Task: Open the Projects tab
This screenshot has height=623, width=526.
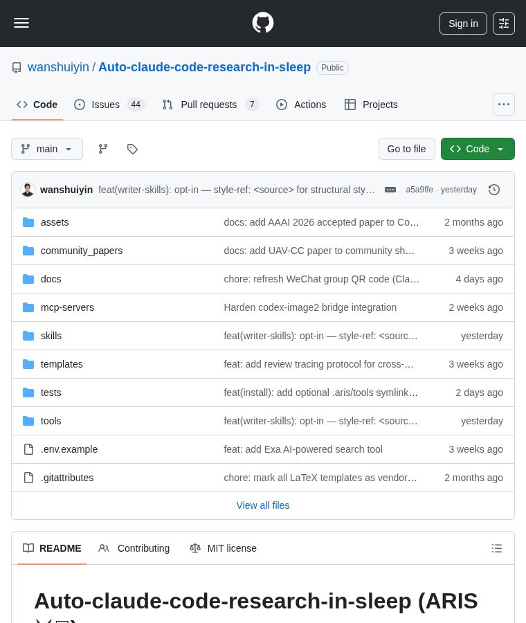Action: (x=371, y=105)
